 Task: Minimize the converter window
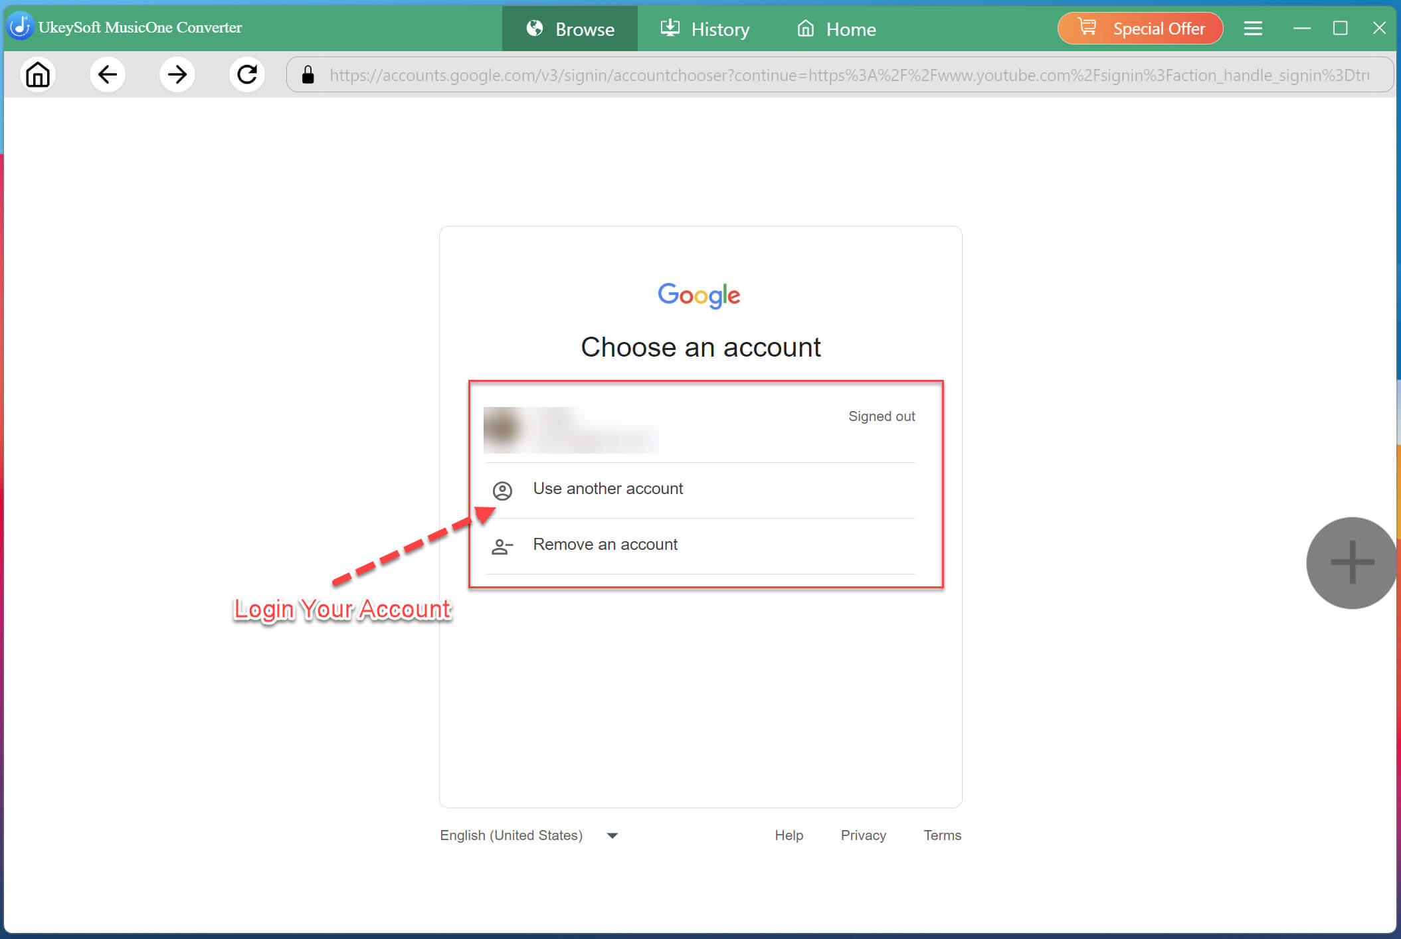coord(1301,28)
